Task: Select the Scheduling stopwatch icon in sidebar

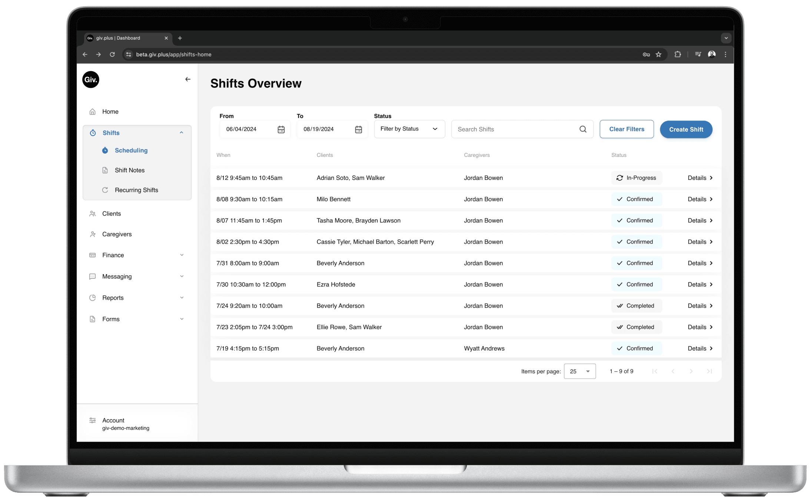Action: click(105, 150)
